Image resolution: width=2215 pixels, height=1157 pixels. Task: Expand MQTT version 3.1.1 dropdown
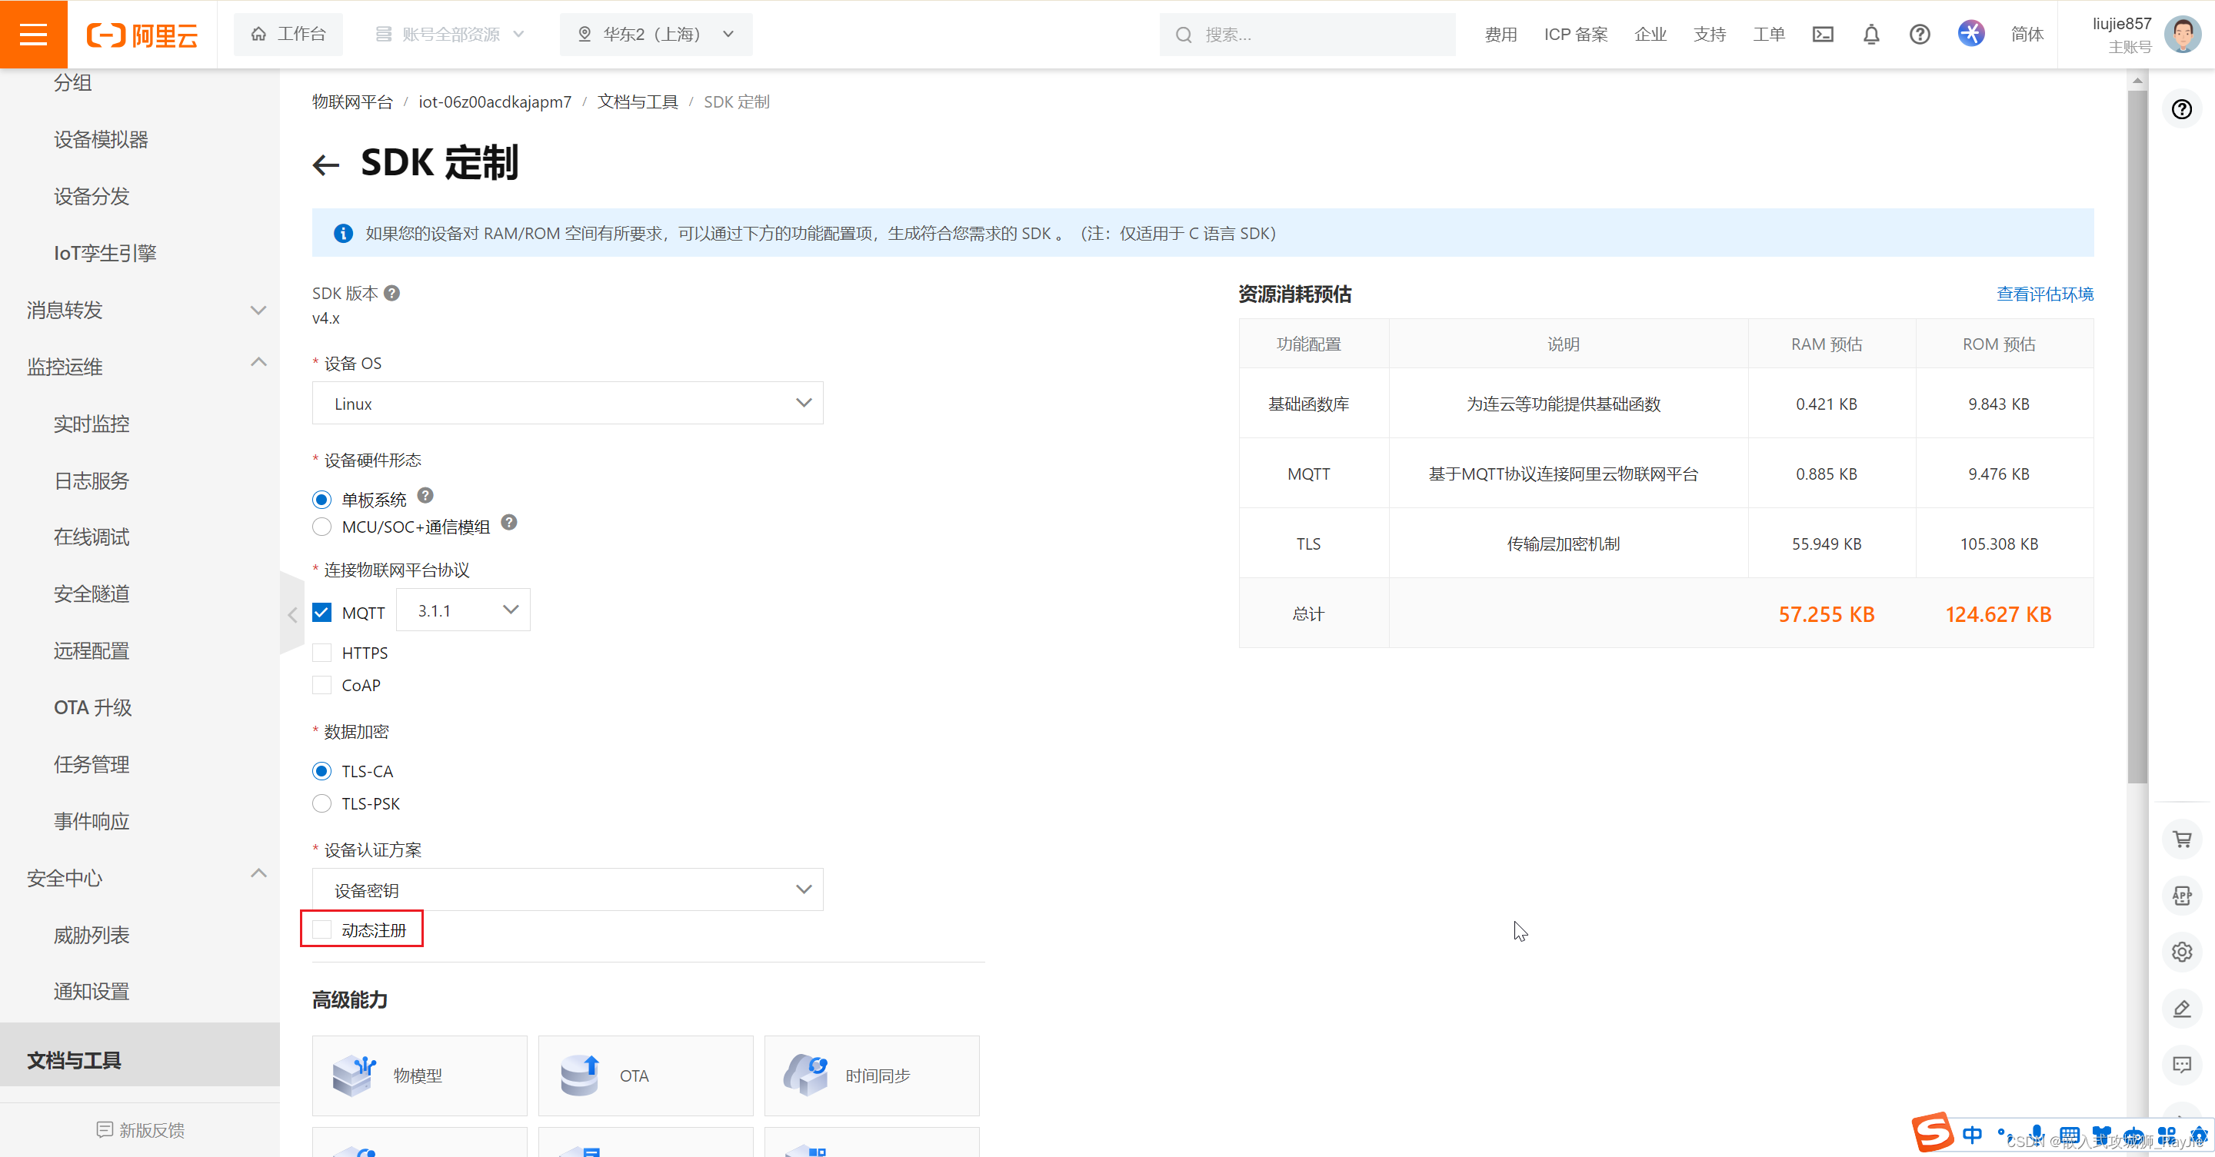[511, 610]
